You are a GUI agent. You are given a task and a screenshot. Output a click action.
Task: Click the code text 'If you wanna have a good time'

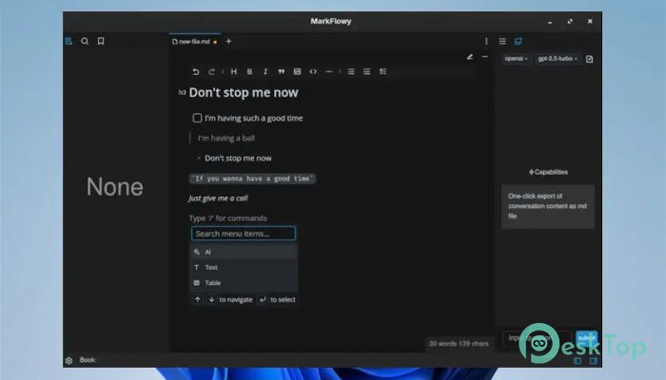[x=252, y=179]
